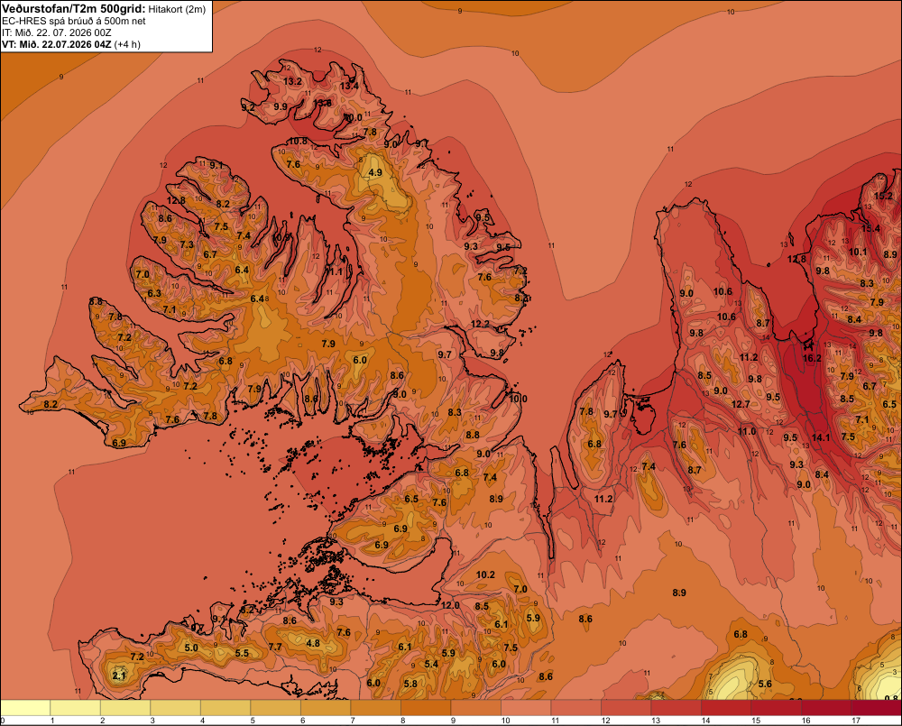Click the 15.4 temperature reading
The image size is (902, 726).
coord(870,228)
